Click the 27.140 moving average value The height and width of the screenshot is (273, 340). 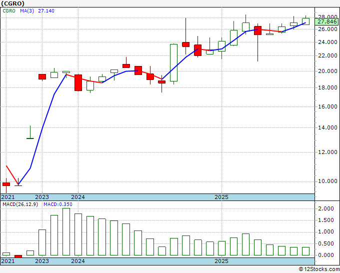click(x=46, y=11)
